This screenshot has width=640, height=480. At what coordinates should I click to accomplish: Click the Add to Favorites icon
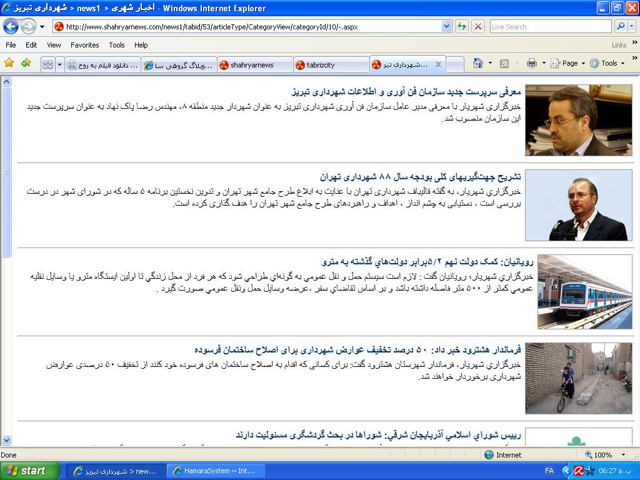point(26,63)
